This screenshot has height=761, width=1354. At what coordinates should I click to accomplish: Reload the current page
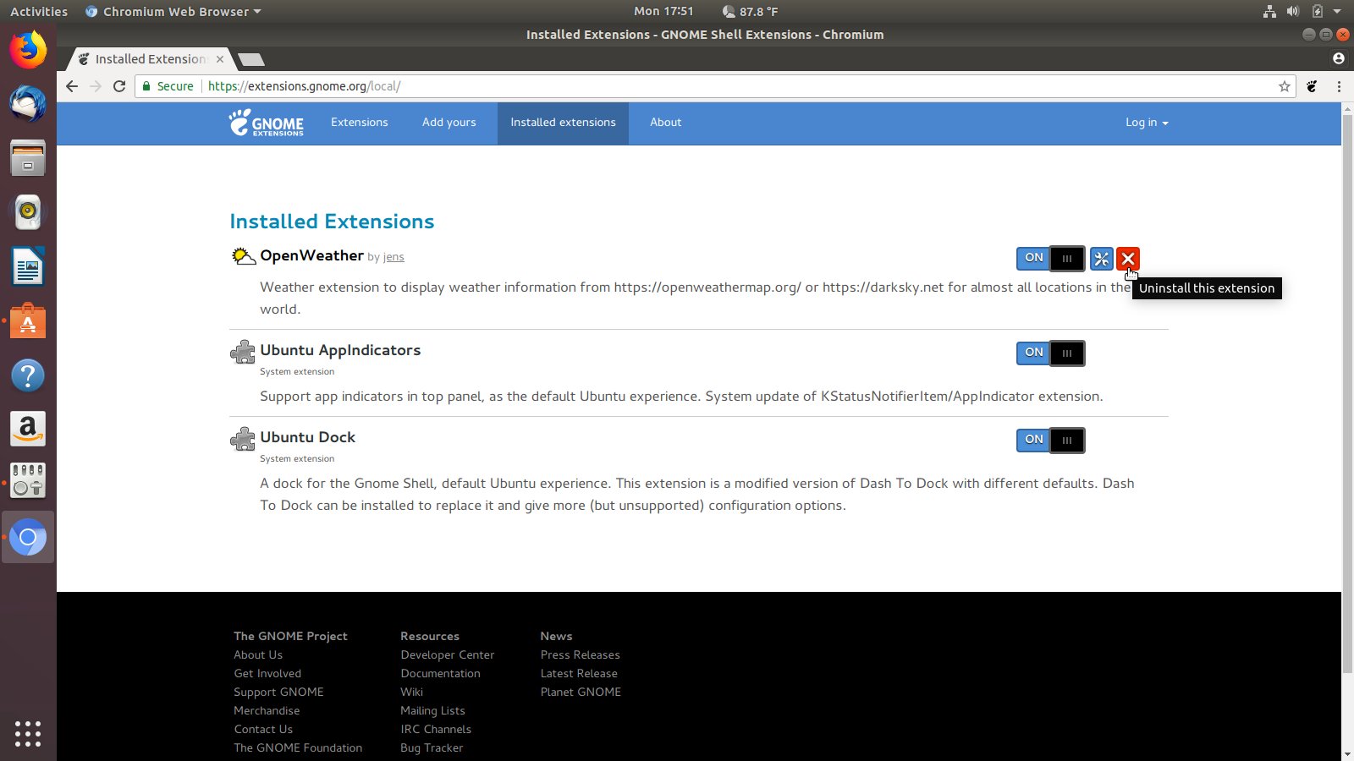119,86
